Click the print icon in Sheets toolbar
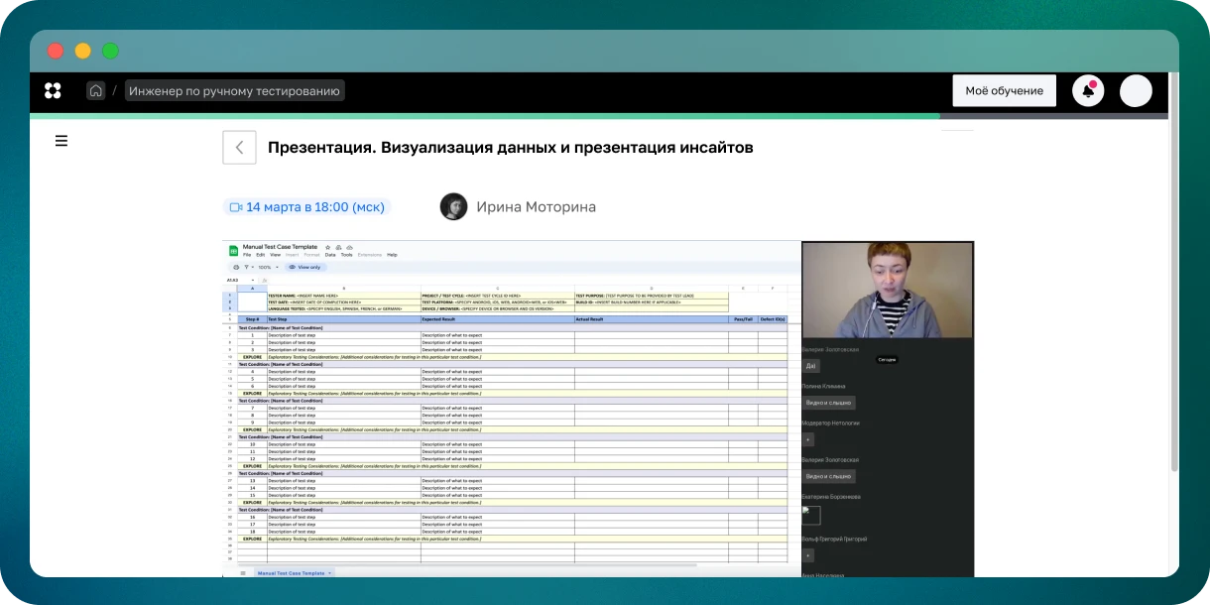Image resolution: width=1210 pixels, height=605 pixels. tap(235, 267)
